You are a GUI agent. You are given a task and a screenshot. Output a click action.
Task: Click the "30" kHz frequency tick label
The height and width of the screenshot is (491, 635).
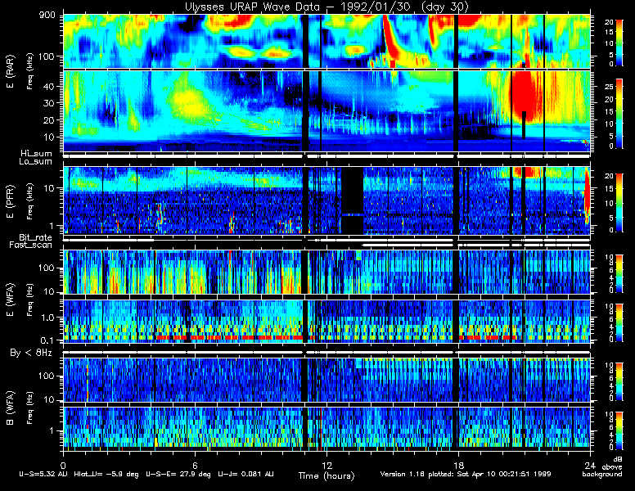coord(49,103)
